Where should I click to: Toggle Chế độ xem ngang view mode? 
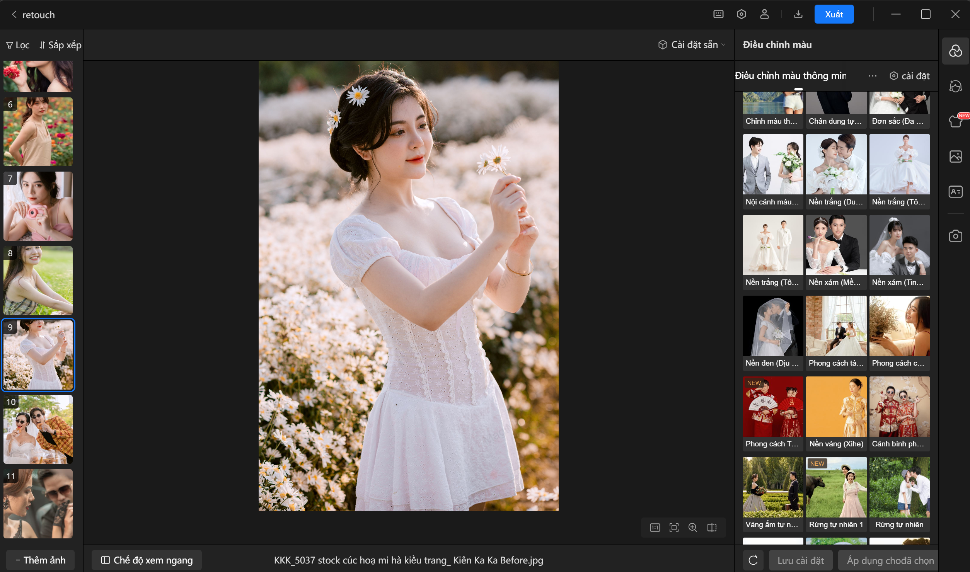point(147,560)
